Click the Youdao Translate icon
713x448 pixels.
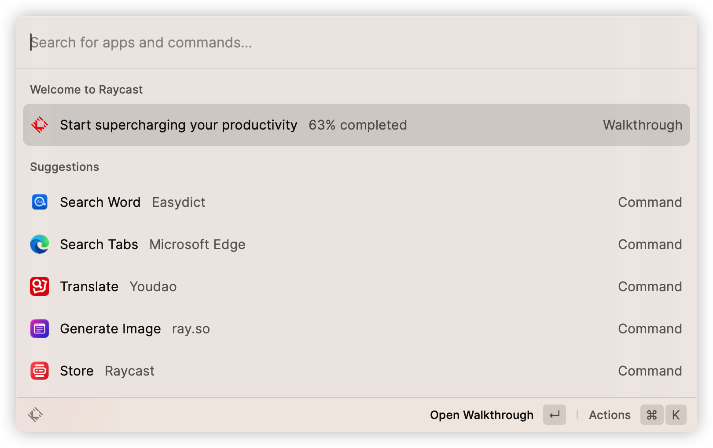tap(40, 286)
